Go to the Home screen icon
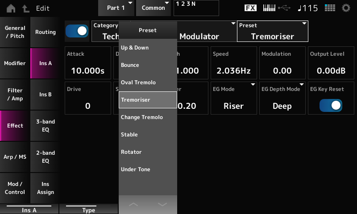This screenshot has width=357, height=214. (x=10, y=8)
